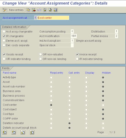
Task: Click the Consumption posting value field
Action: [72, 31]
